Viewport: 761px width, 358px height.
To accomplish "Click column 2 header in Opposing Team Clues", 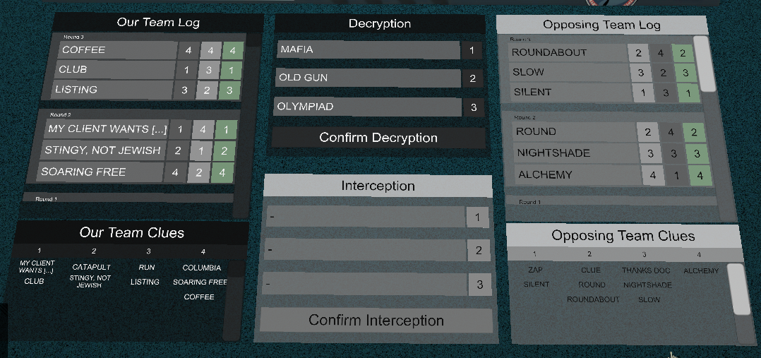I will (589, 254).
